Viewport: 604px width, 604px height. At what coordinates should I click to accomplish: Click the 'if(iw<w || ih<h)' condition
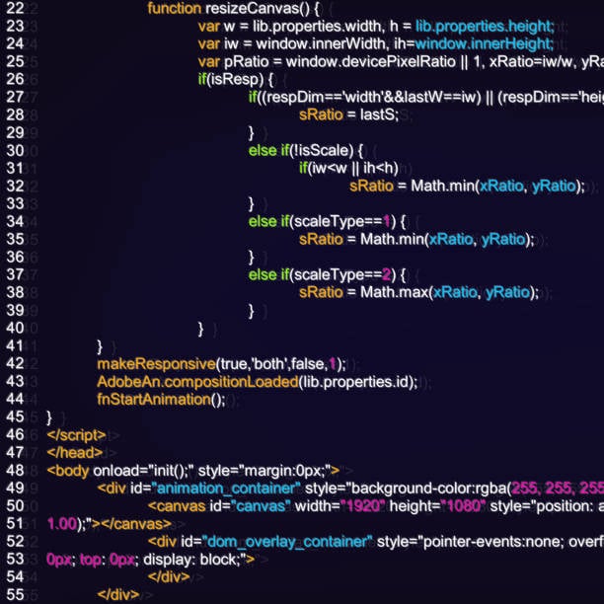pyautogui.click(x=349, y=169)
